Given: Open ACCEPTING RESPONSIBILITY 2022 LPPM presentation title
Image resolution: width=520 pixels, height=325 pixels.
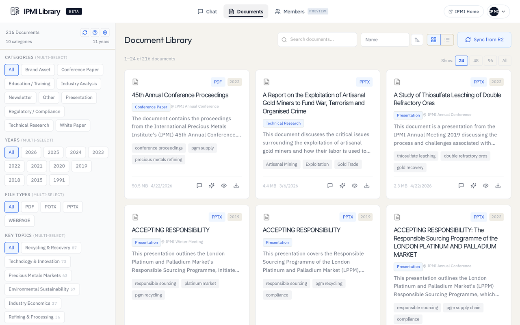Looking at the screenshot, I should click(x=446, y=242).
